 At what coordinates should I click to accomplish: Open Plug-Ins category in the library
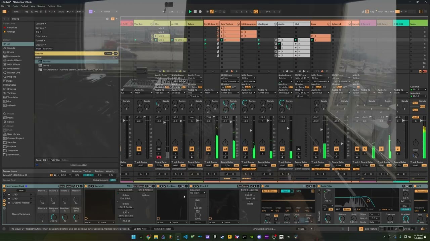[x=11, y=77]
